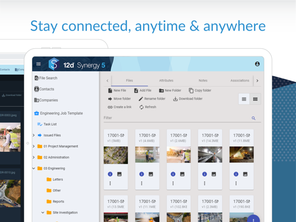Select the 01 Project Management folder
This screenshot has width=296, height=222.
click(x=58, y=146)
